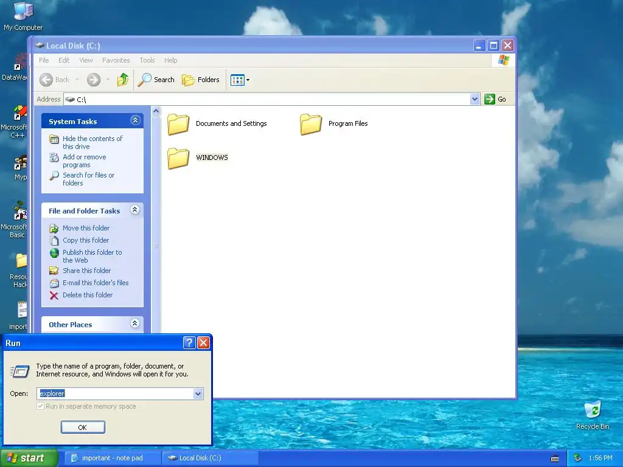The height and width of the screenshot is (467, 623).
Task: Click the green Go arrow button
Action: (490, 99)
